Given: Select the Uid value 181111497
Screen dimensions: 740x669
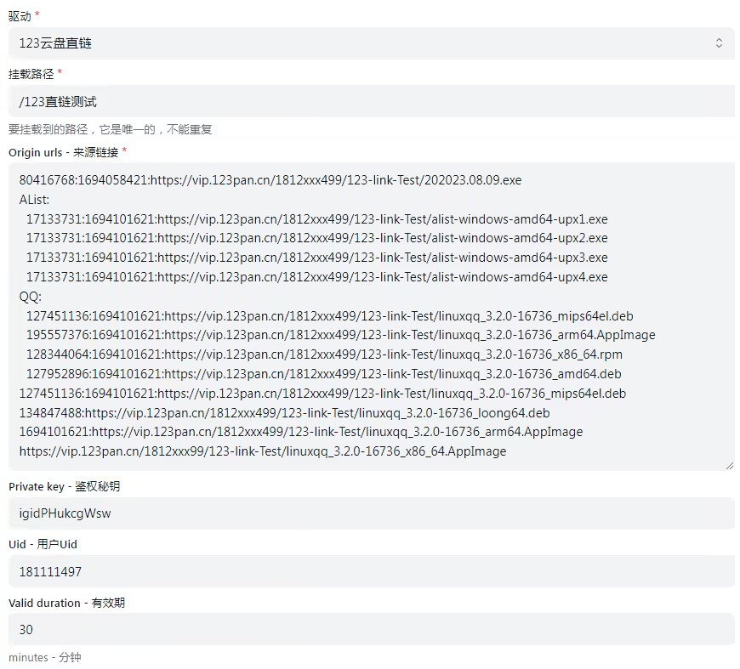Looking at the screenshot, I should click(45, 571).
